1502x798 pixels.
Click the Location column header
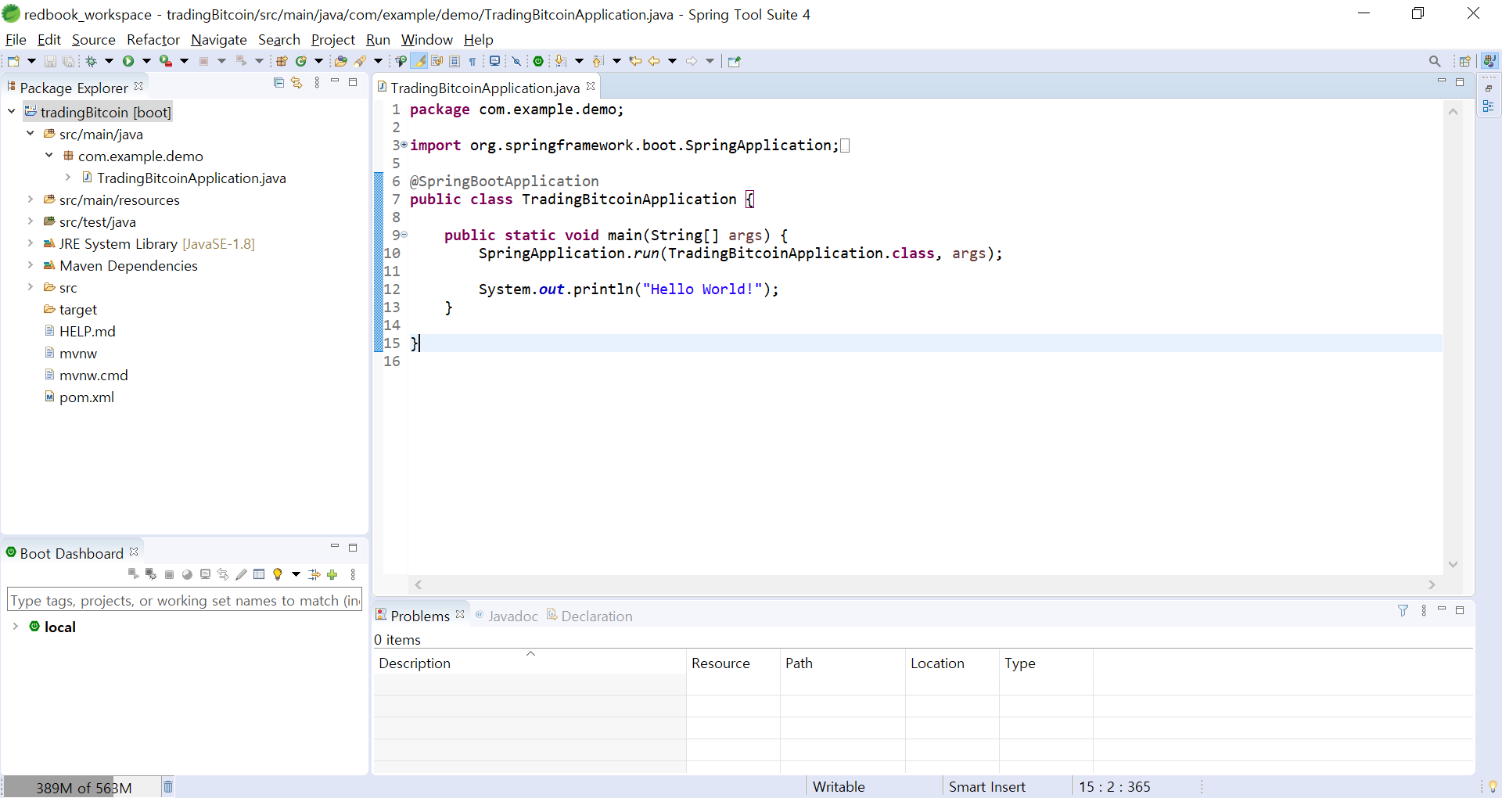pos(952,663)
